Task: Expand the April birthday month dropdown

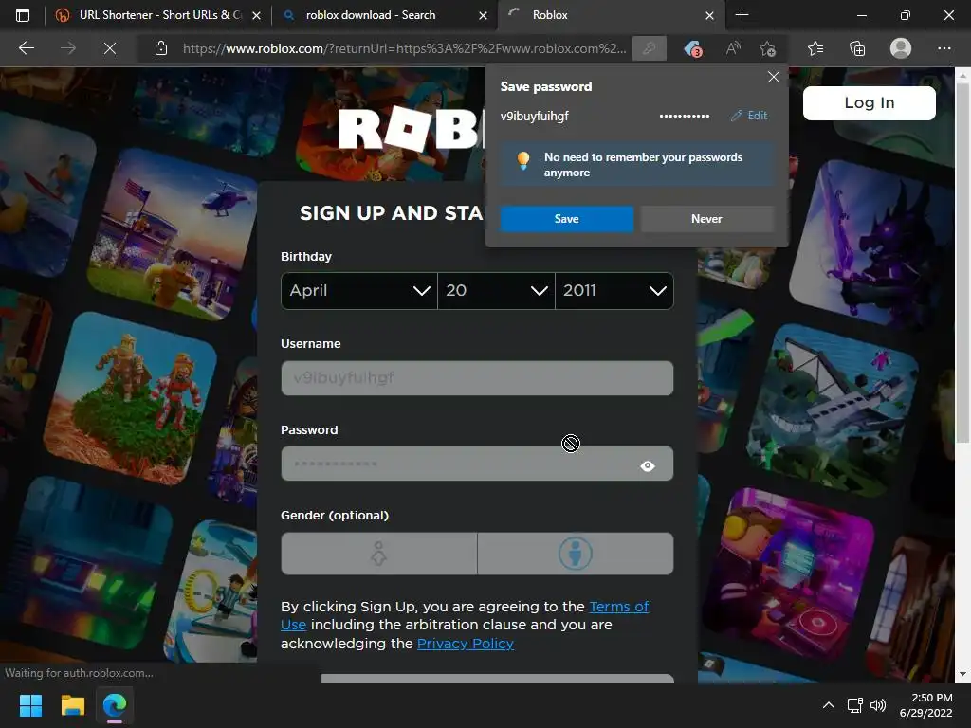Action: 359,290
